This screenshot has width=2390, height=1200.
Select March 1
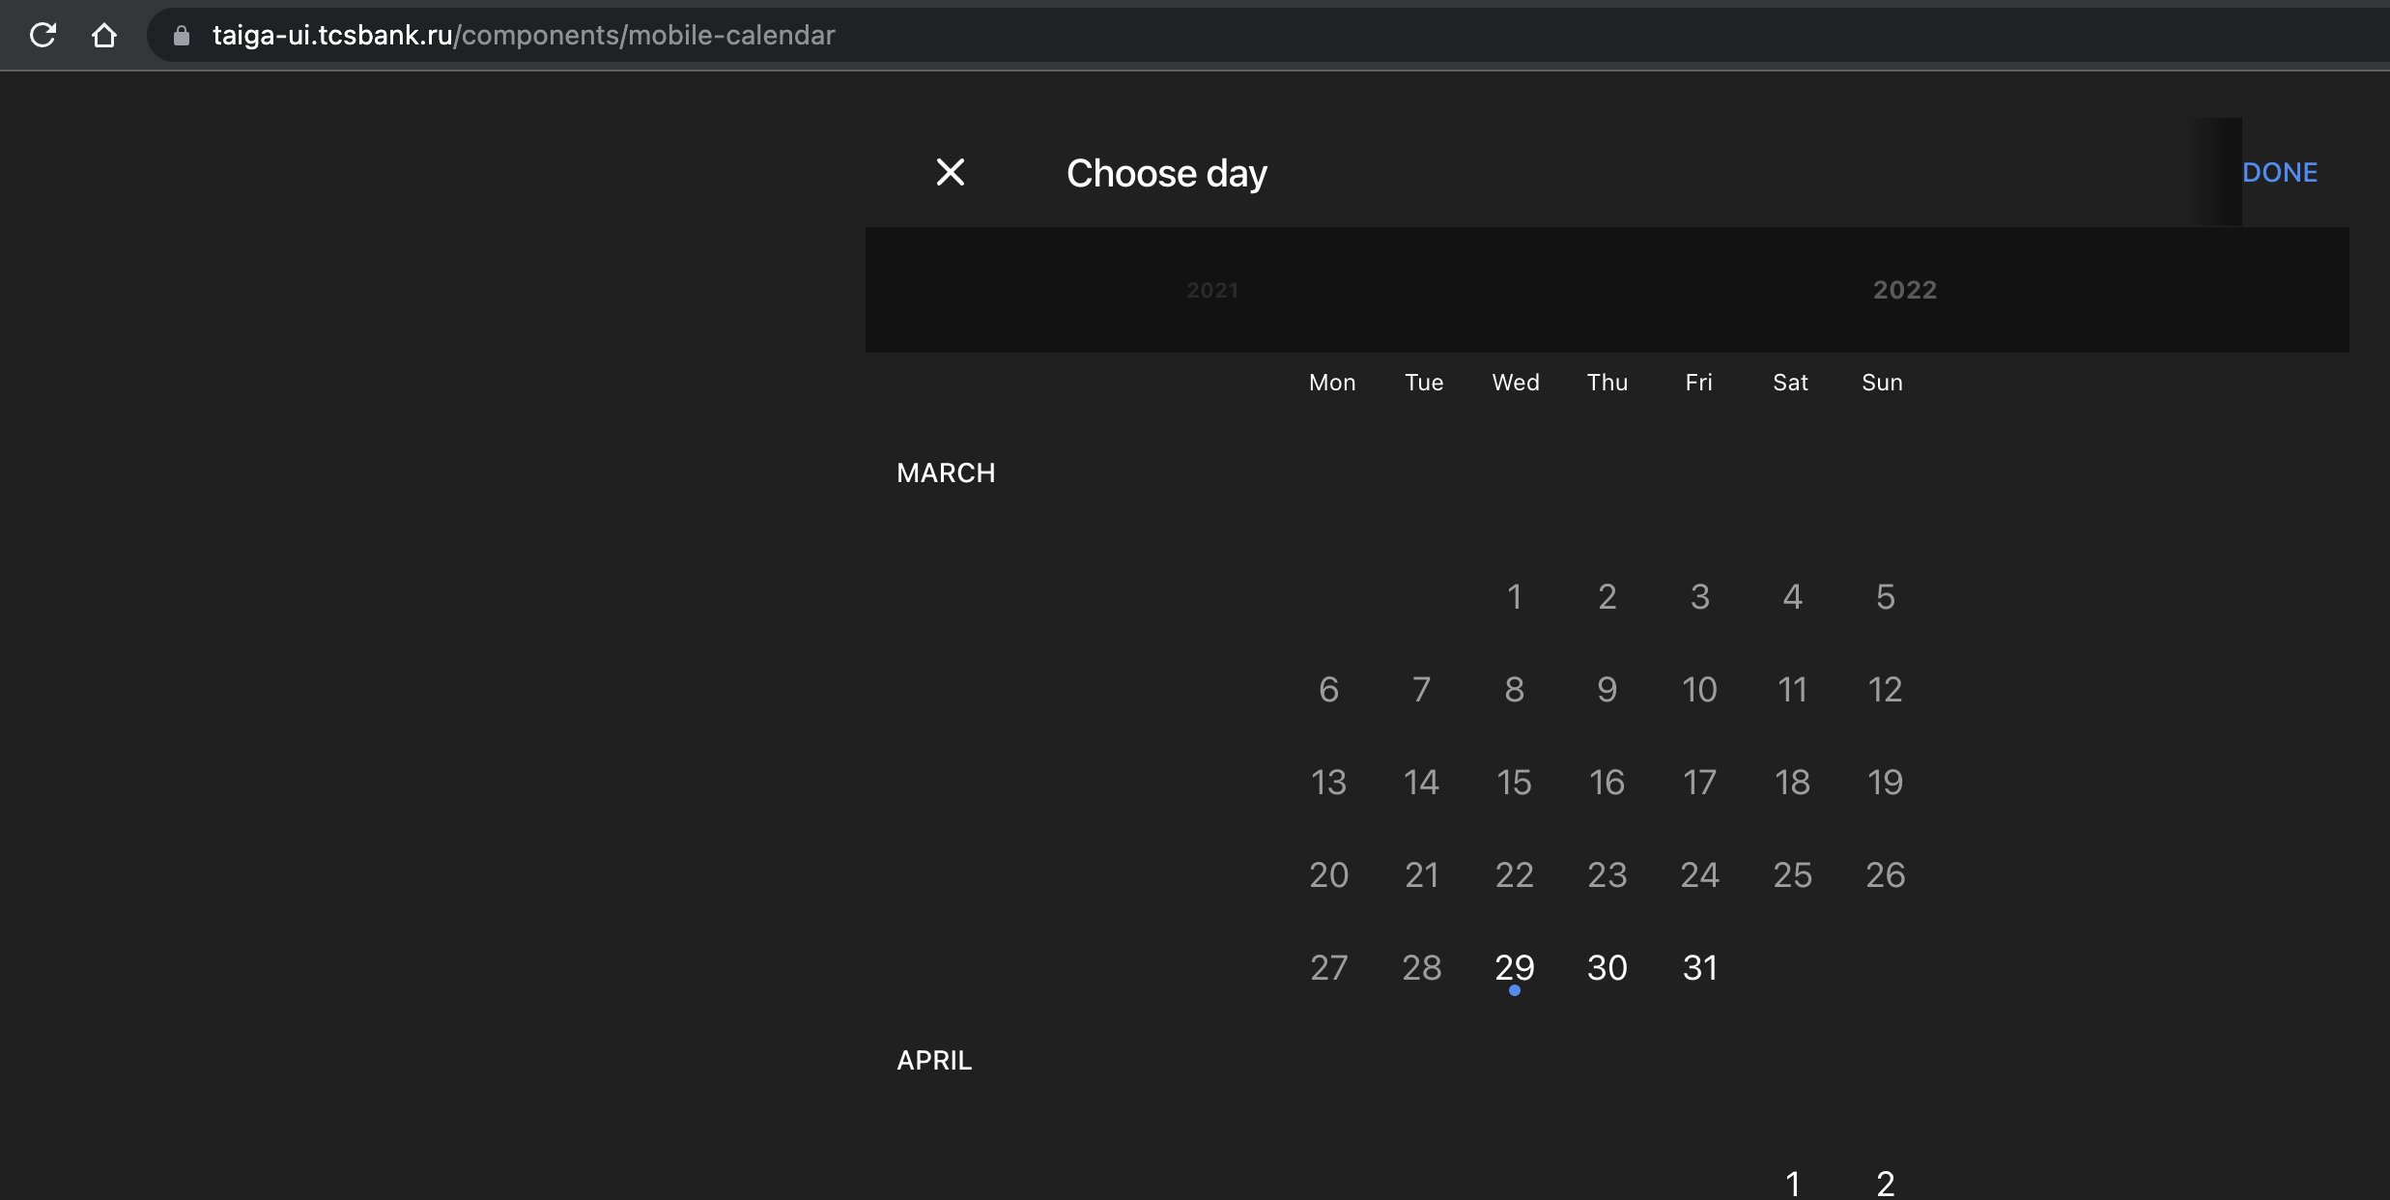[1514, 596]
